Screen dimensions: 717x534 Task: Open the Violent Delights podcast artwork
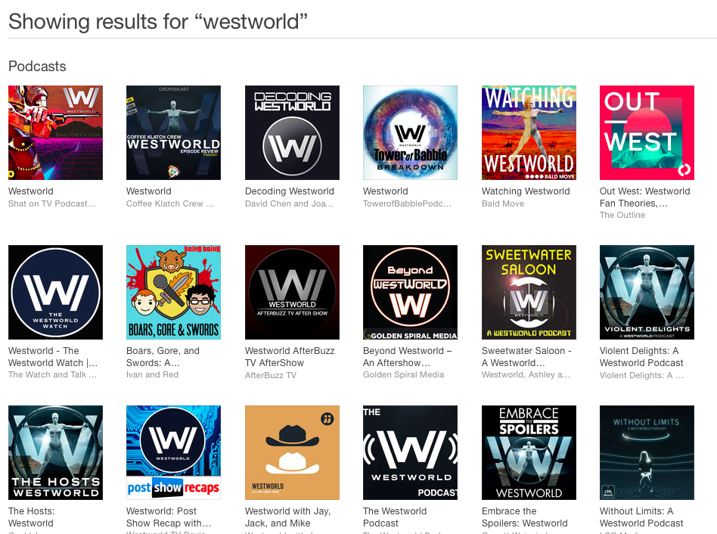click(x=647, y=293)
